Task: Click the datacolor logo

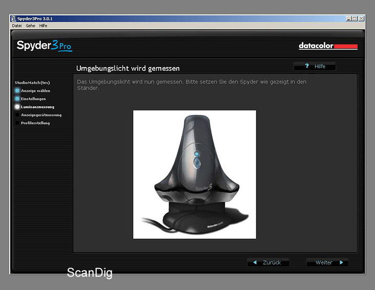Action: [328, 46]
